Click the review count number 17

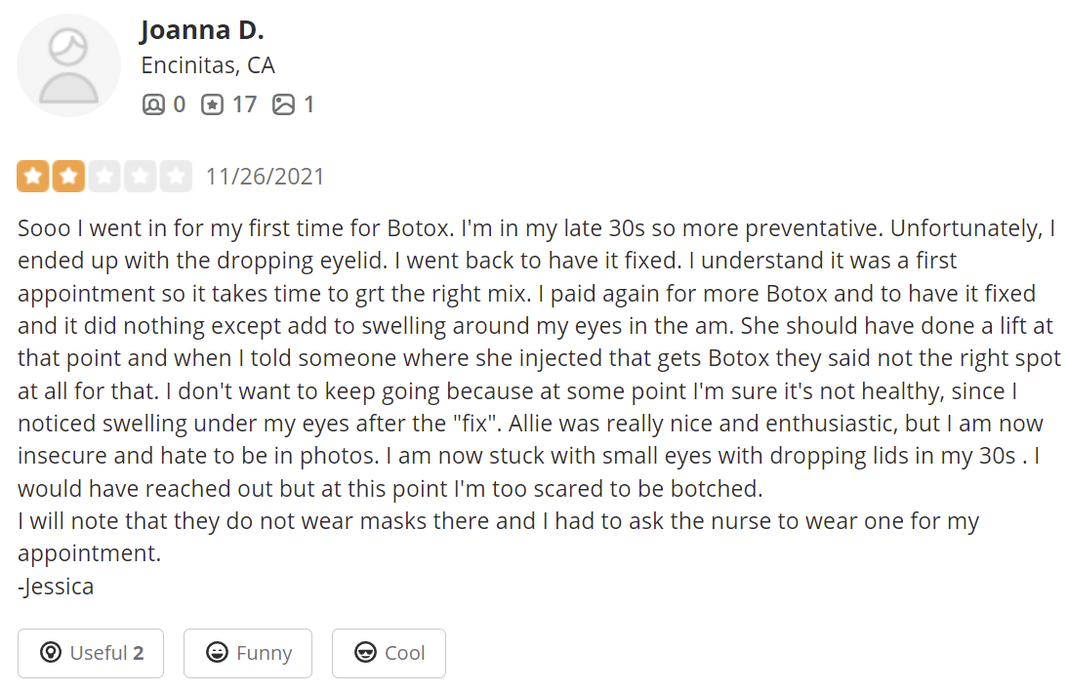pos(244,104)
